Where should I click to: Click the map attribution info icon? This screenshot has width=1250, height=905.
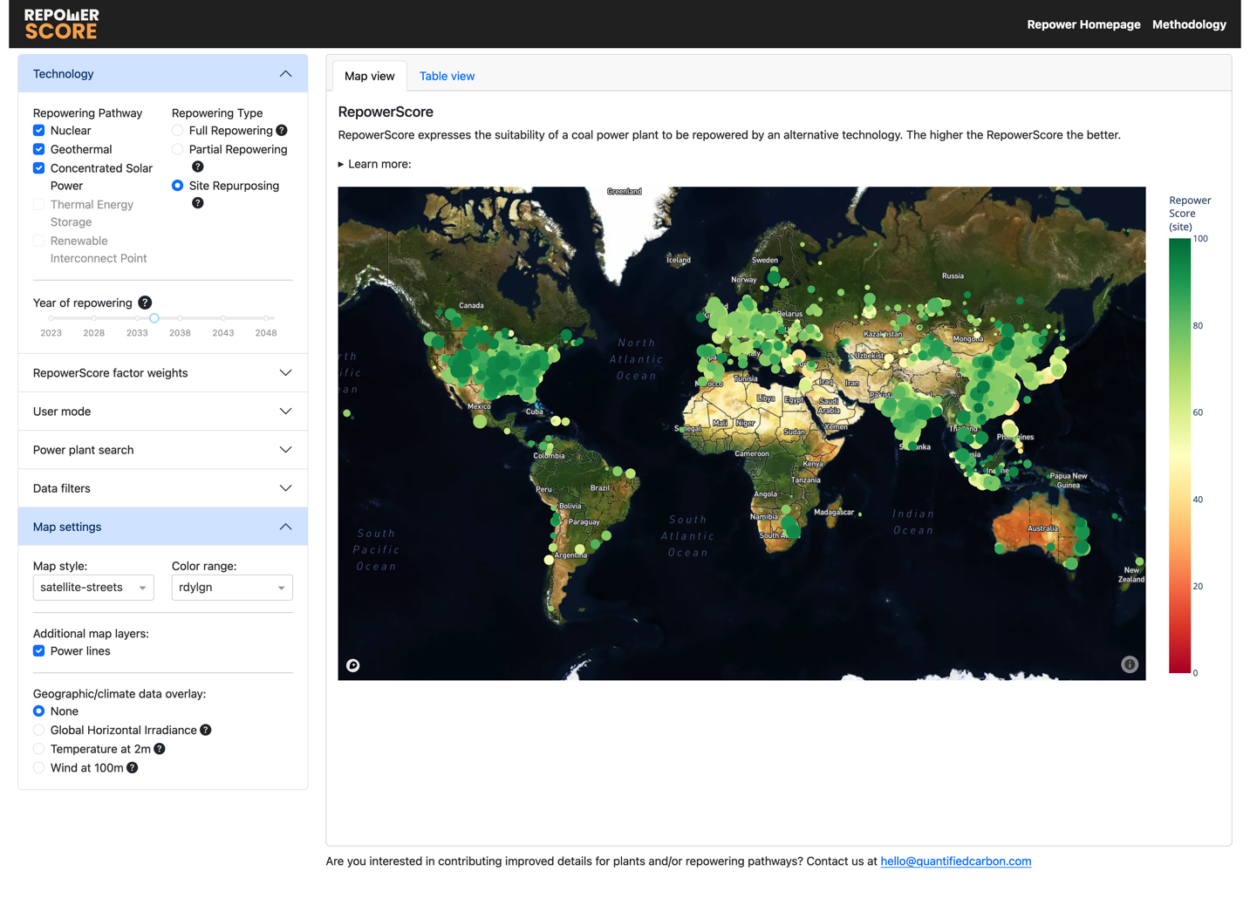(x=1130, y=664)
